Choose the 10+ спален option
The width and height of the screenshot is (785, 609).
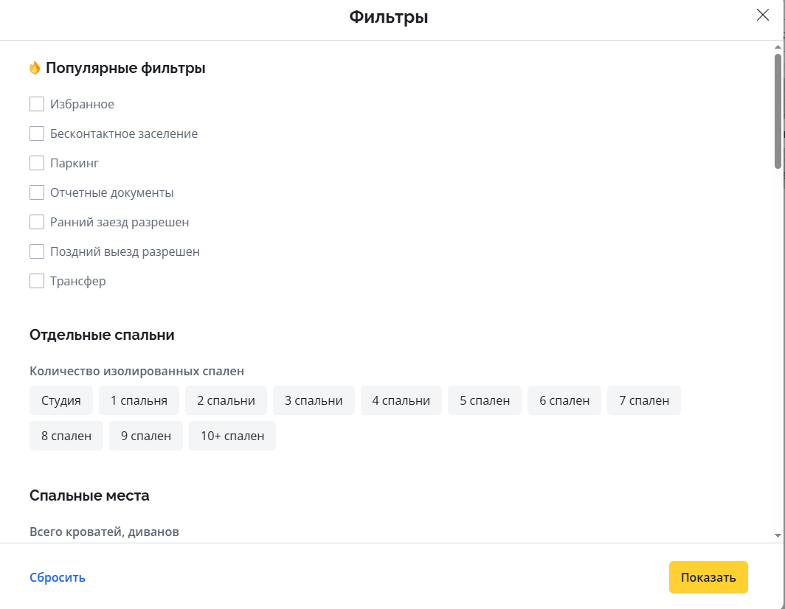232,436
